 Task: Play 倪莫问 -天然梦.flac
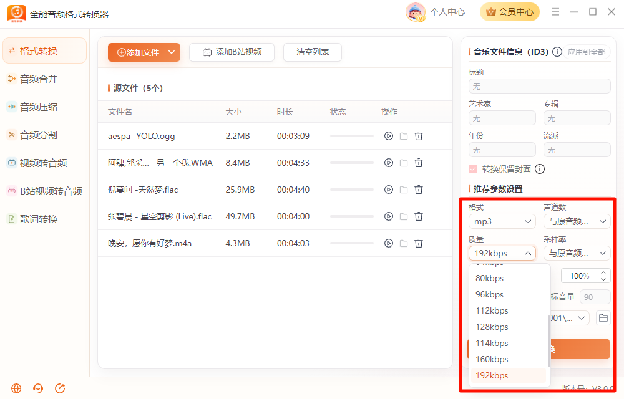(x=388, y=190)
